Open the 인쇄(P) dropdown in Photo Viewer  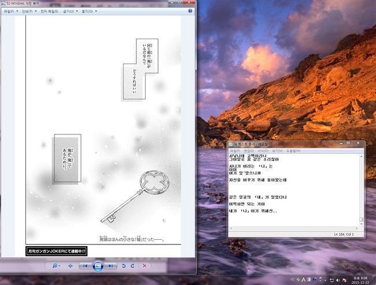pos(29,11)
